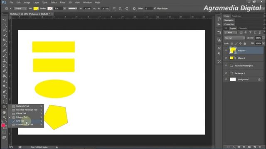Hide the Polygon 1 layer
The image size is (266, 149).
[226, 50]
